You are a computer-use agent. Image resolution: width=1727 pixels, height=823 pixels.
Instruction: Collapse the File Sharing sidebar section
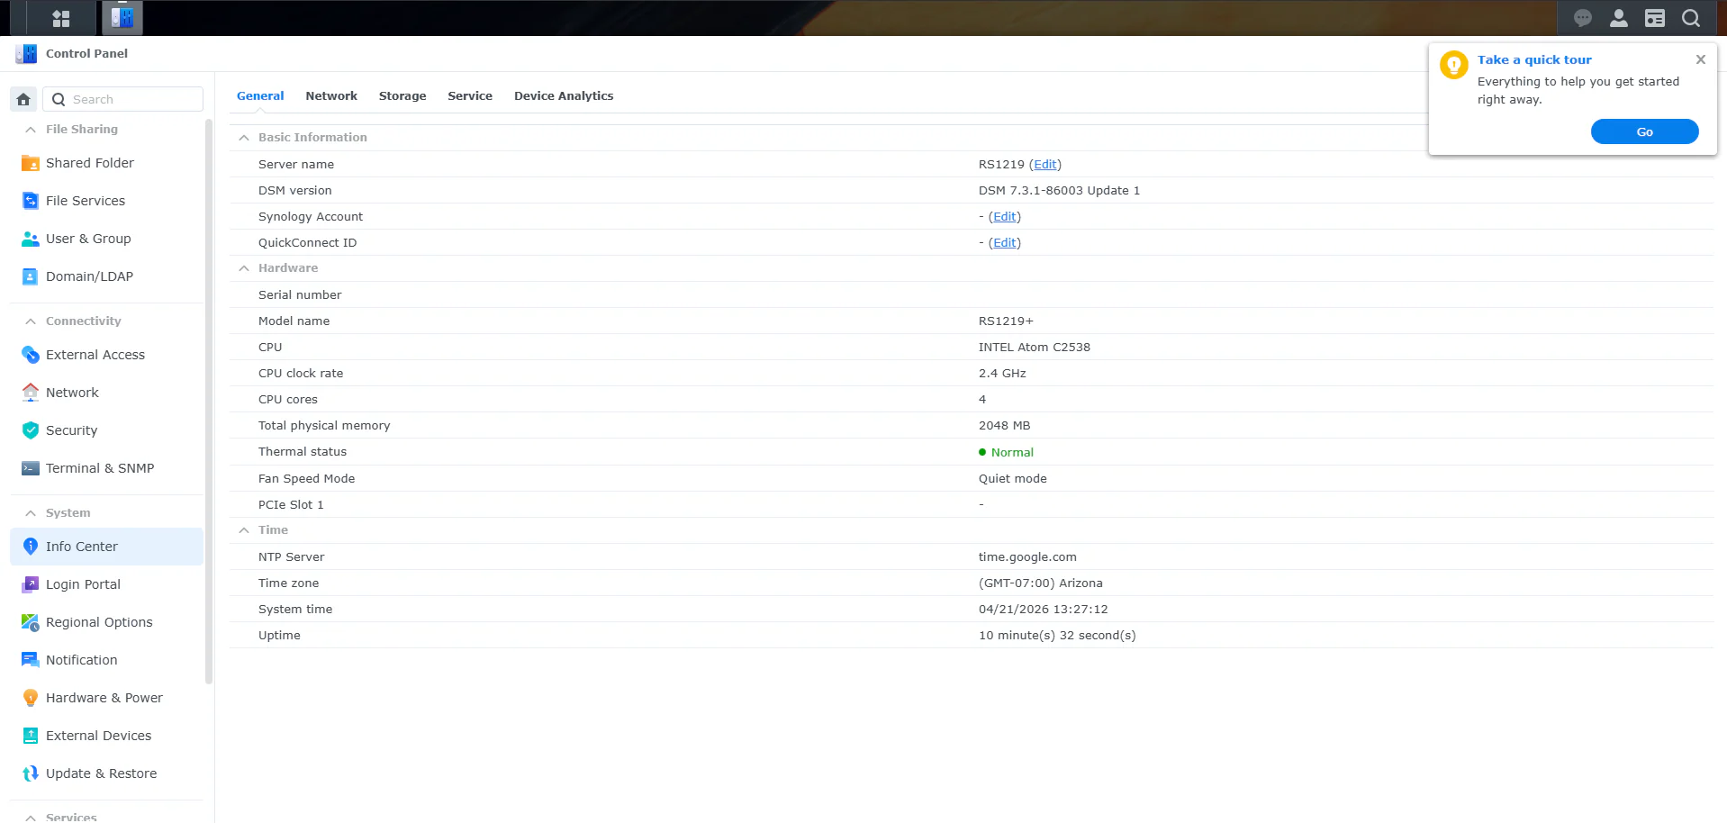pyautogui.click(x=31, y=130)
